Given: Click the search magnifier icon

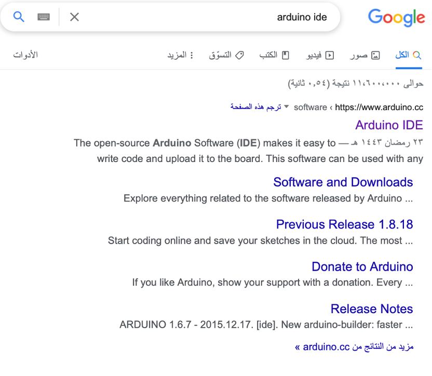Looking at the screenshot, I should [19, 17].
